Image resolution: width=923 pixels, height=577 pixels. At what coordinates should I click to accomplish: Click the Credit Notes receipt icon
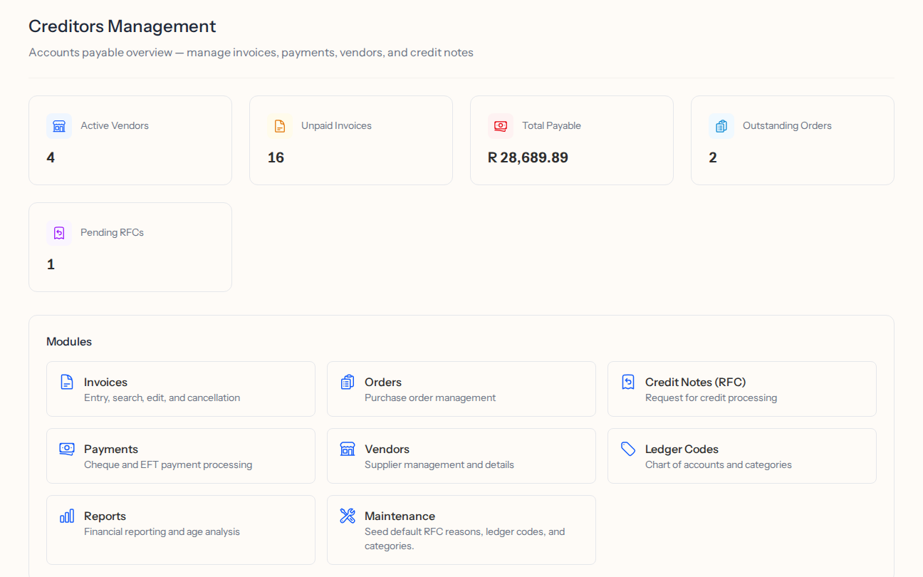pyautogui.click(x=628, y=382)
